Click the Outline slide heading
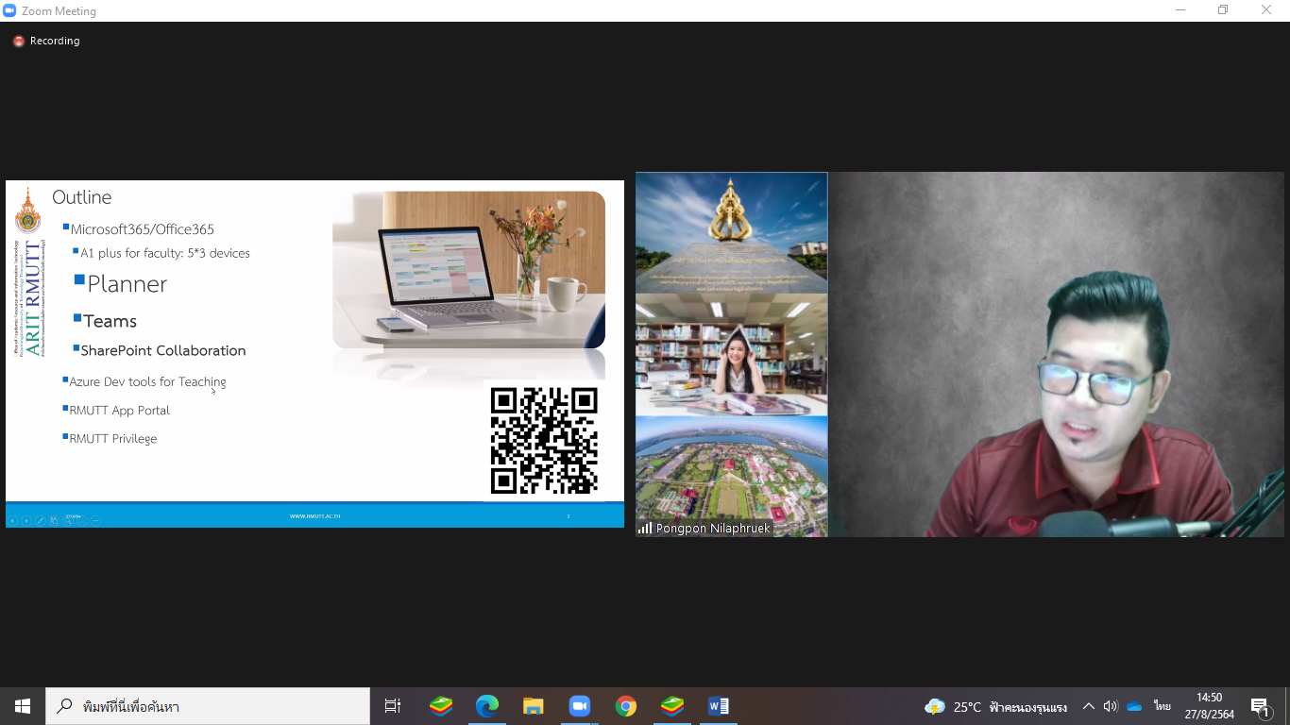Viewport: 1290px width, 725px height. [x=81, y=197]
